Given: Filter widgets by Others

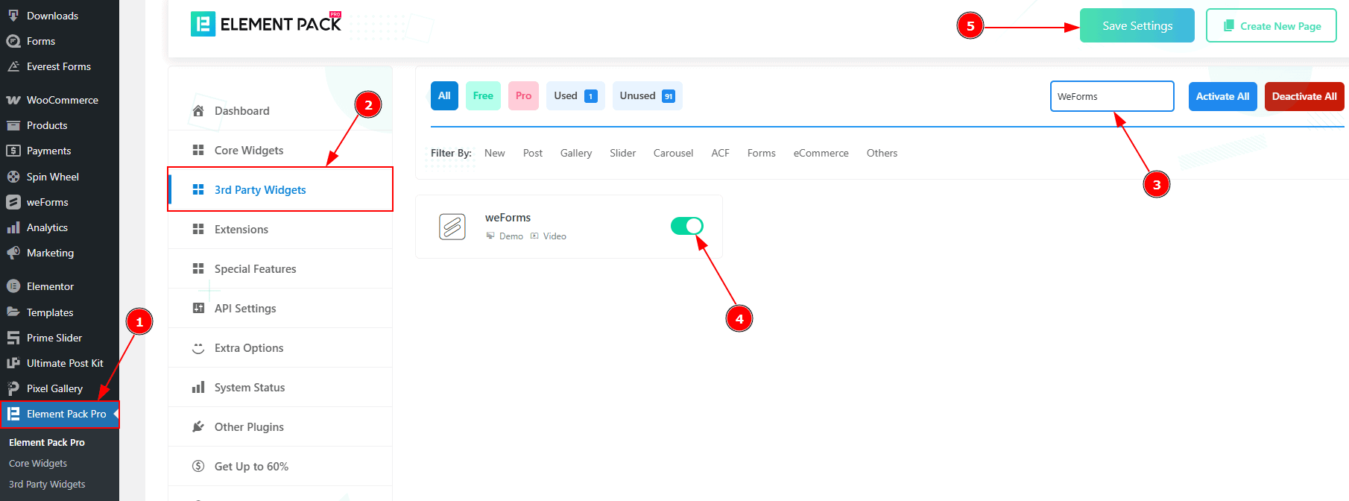Looking at the screenshot, I should point(882,153).
